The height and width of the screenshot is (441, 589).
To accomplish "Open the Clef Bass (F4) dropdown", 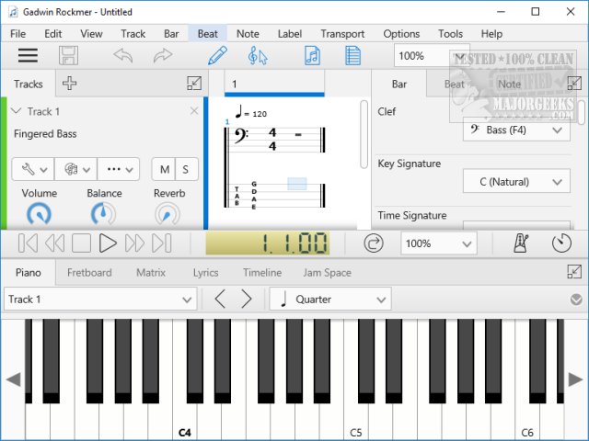I will tap(516, 130).
